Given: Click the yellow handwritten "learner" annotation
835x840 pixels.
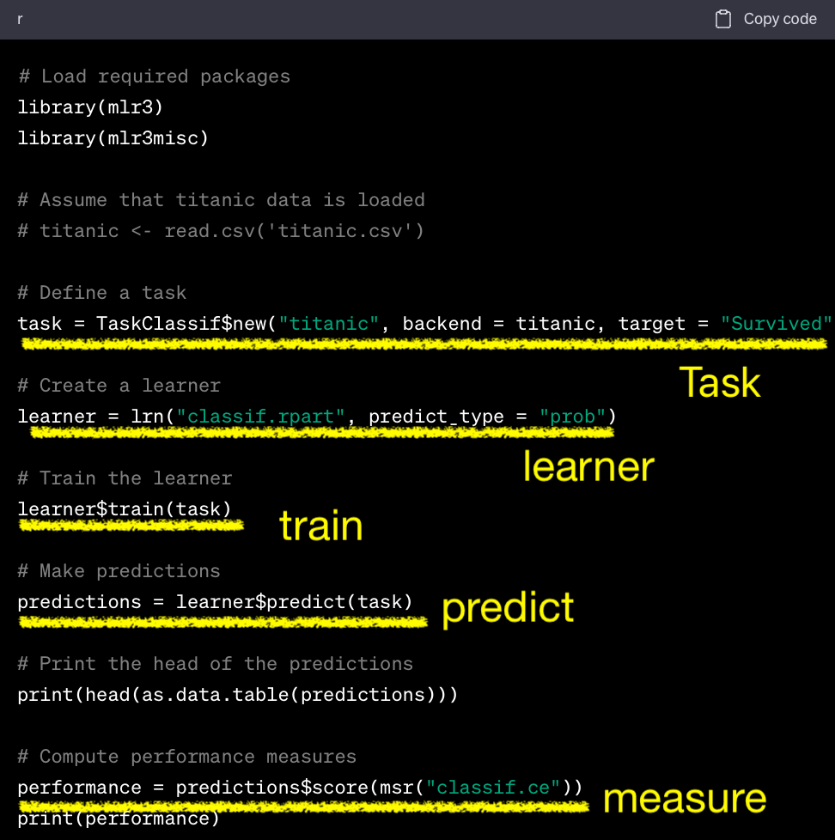Looking at the screenshot, I should point(588,466).
